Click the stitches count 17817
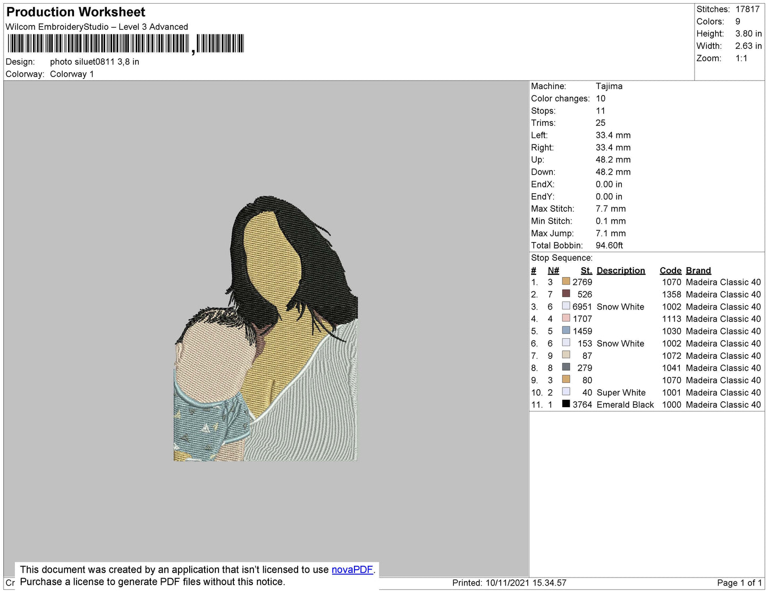768x593 pixels. point(747,10)
